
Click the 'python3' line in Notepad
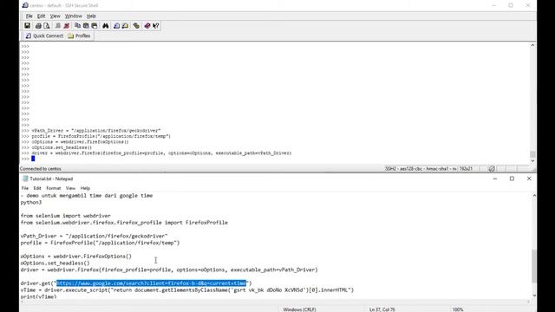pyautogui.click(x=31, y=202)
